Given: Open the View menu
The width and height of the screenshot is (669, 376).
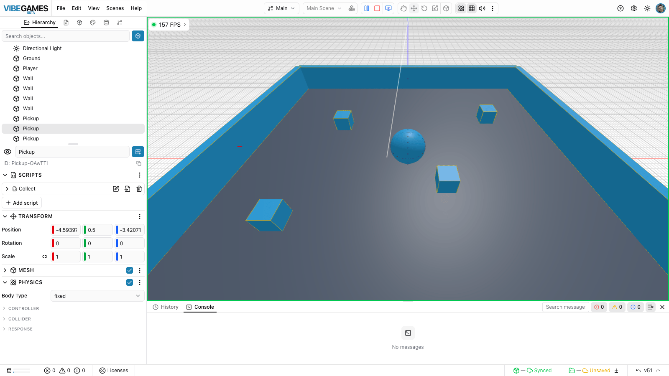Looking at the screenshot, I should point(94,8).
